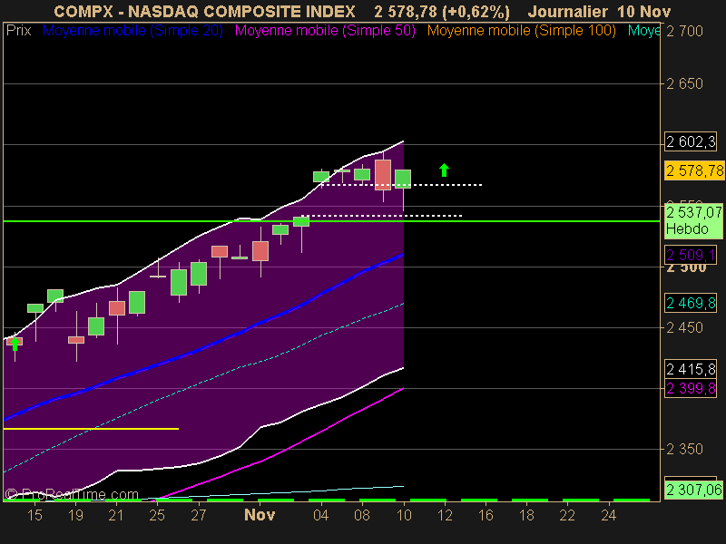Click the 2 450 axis price label
726x544 pixels.
(x=684, y=327)
